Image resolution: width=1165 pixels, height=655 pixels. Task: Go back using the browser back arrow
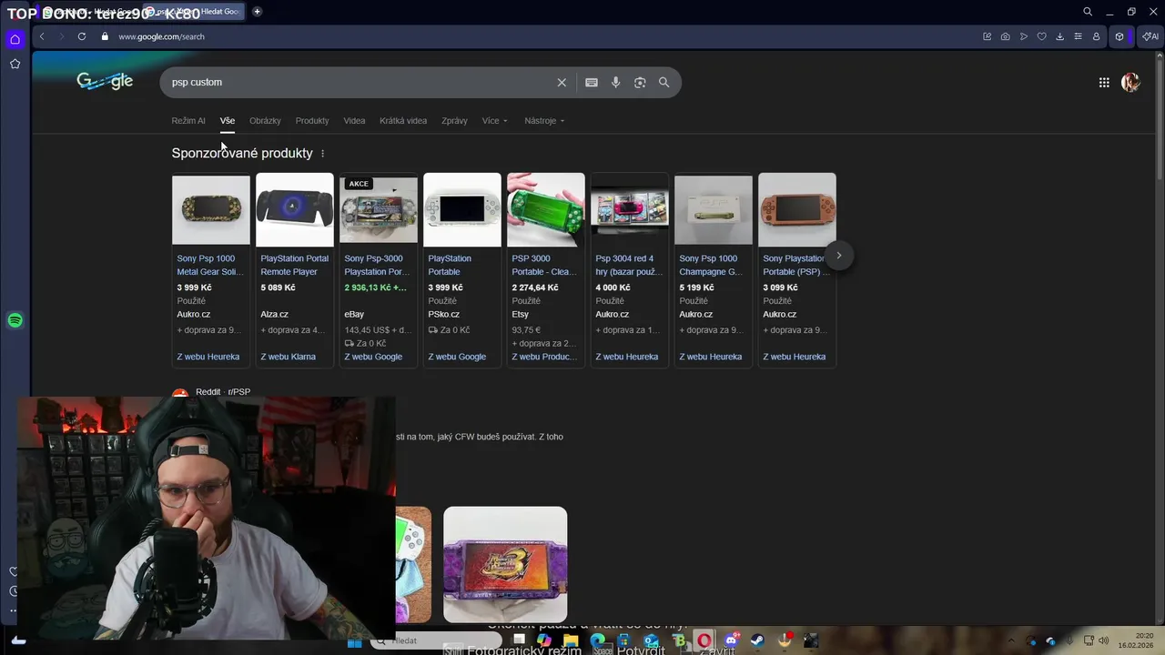42,36
